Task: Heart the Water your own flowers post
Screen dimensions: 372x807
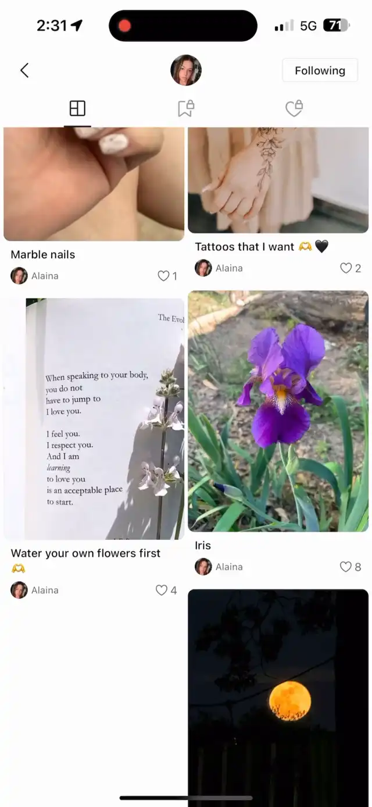Action: tap(162, 590)
